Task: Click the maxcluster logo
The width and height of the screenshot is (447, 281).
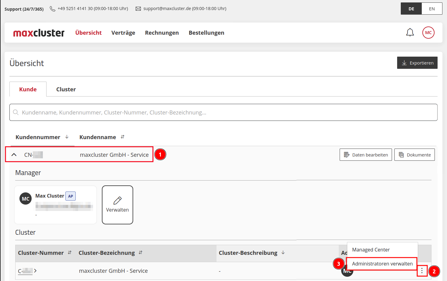Action: tap(39, 33)
